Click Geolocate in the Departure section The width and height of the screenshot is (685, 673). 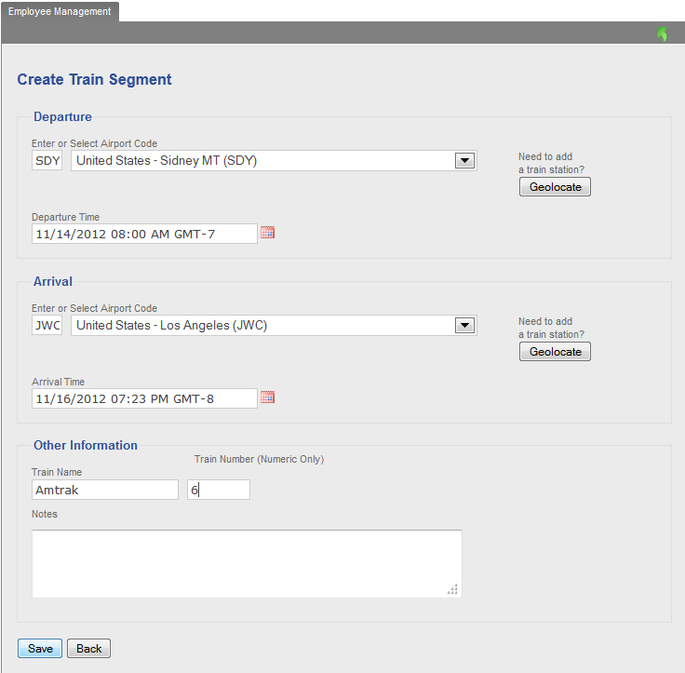pyautogui.click(x=555, y=186)
